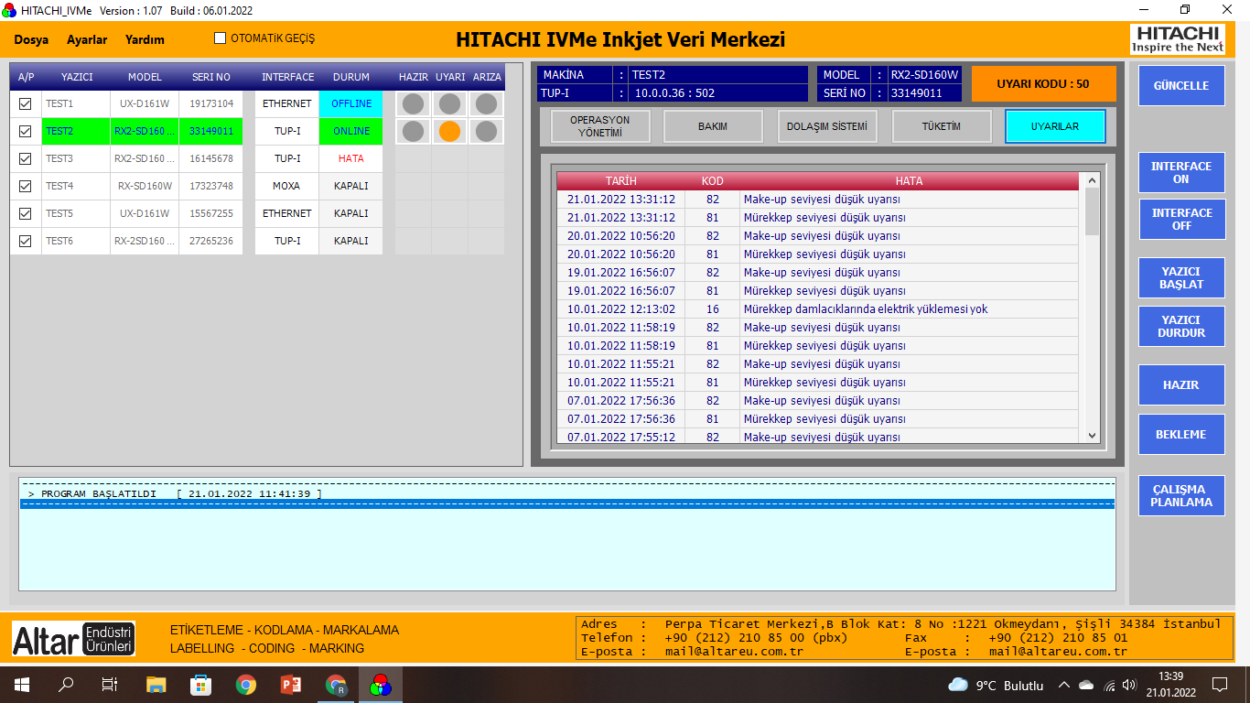Click the HITACHI Inspire the Next logo
Image resolution: width=1250 pixels, height=703 pixels.
click(x=1178, y=39)
